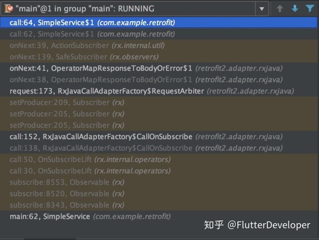Select the call:30, OnSubscribeLift frame
This screenshot has height=240, width=319.
[x=90, y=171]
